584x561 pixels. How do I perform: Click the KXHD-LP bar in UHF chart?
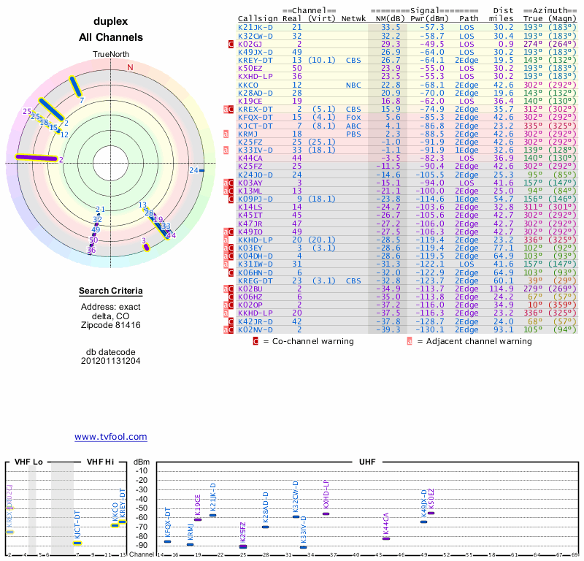click(x=326, y=514)
